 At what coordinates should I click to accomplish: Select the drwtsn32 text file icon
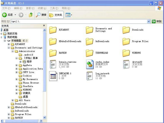(126, 64)
